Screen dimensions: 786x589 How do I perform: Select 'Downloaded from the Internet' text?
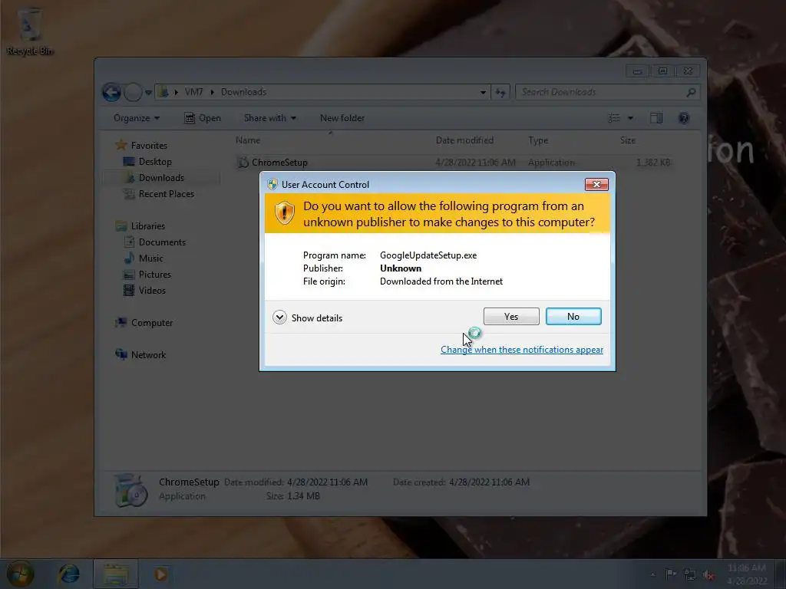point(441,281)
